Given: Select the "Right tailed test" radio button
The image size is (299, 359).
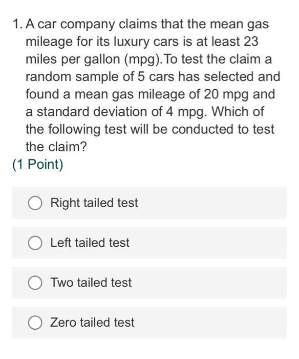Looking at the screenshot, I should [35, 203].
